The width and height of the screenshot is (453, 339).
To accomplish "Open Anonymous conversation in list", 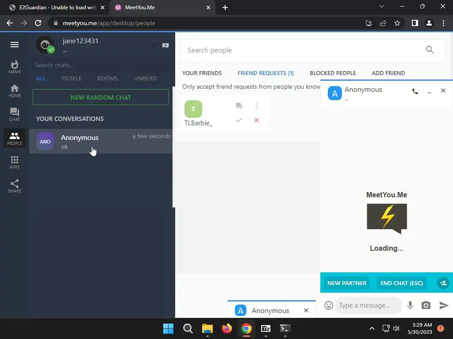I will coord(101,141).
